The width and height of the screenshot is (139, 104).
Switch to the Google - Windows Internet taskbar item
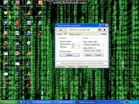pyautogui.click(x=65, y=102)
